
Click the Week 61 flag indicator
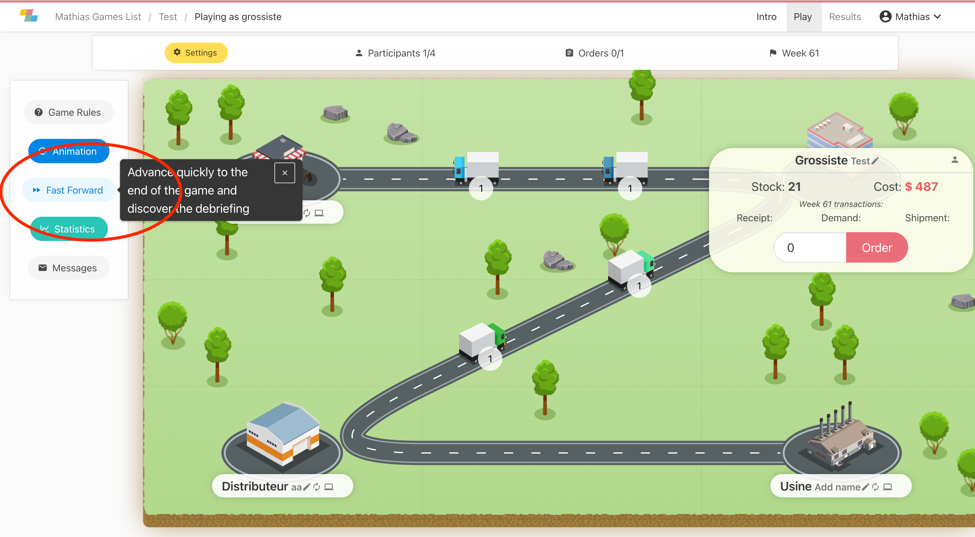794,53
